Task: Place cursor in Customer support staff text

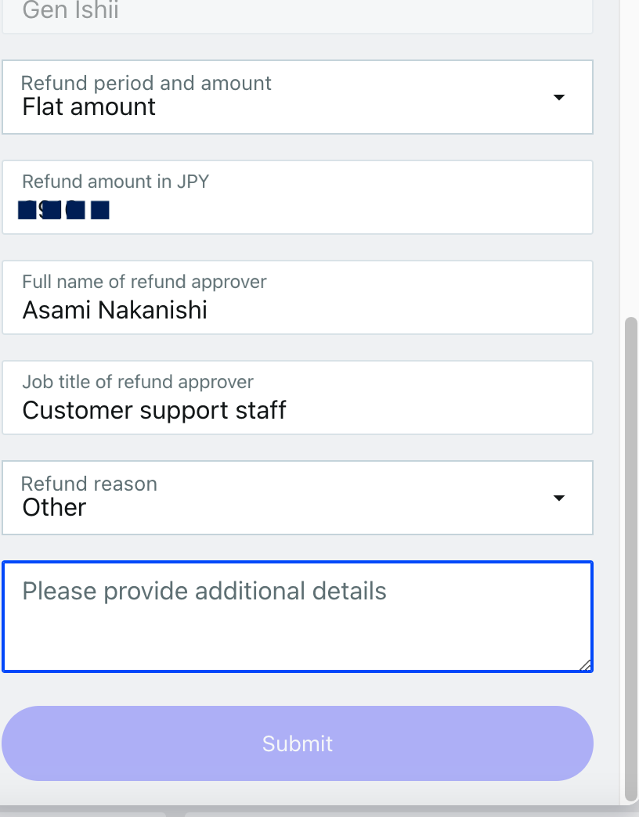Action: click(x=154, y=411)
